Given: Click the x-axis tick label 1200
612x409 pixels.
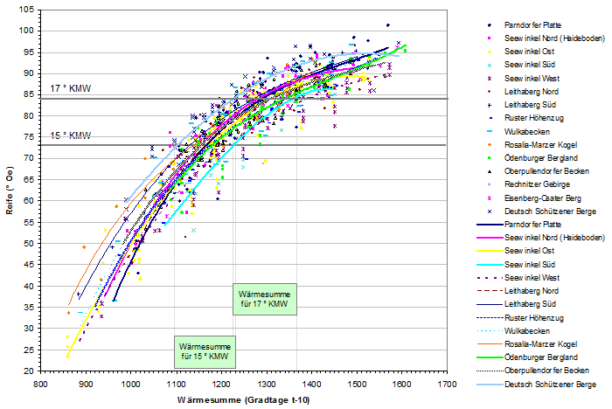Looking at the screenshot, I should click(x=221, y=385).
